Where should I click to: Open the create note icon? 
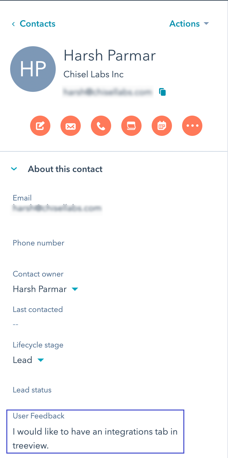coord(40,126)
